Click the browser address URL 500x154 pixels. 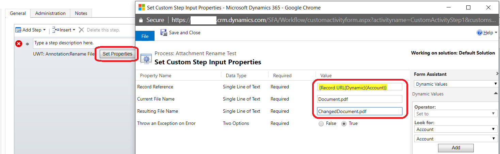point(334,20)
